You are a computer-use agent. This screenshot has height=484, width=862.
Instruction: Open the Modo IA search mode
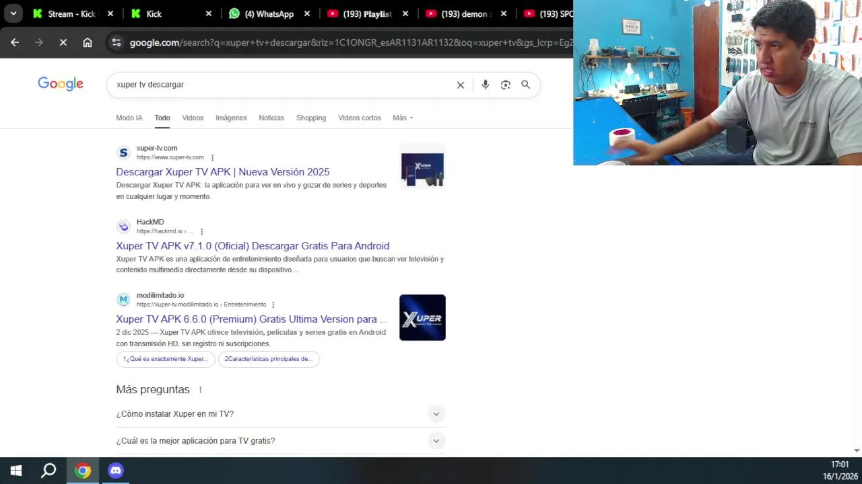pos(129,118)
